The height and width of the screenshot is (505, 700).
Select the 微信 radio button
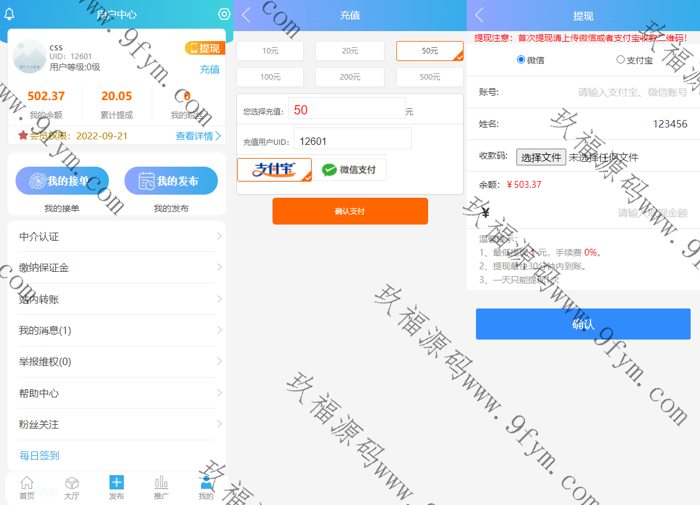tap(521, 60)
